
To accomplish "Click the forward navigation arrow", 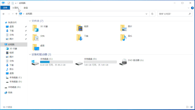I will click(x=9, y=14).
